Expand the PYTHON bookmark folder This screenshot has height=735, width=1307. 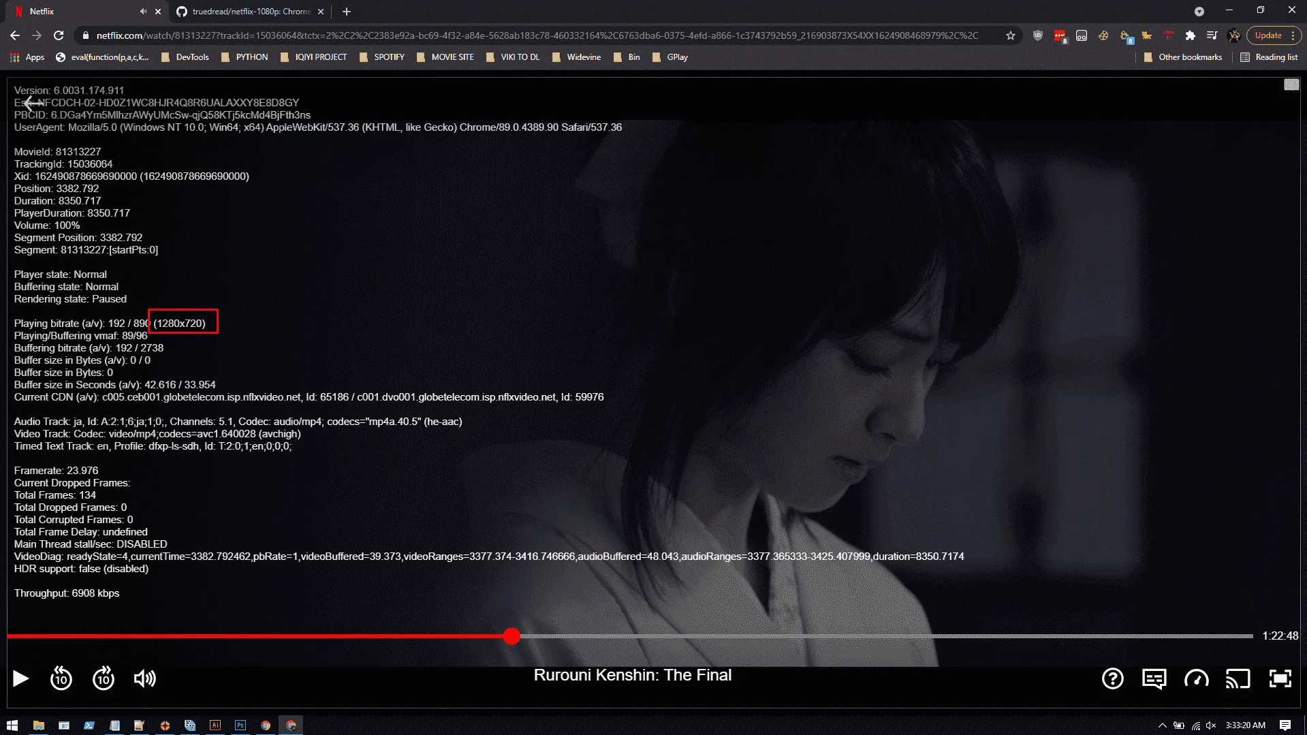tap(245, 57)
